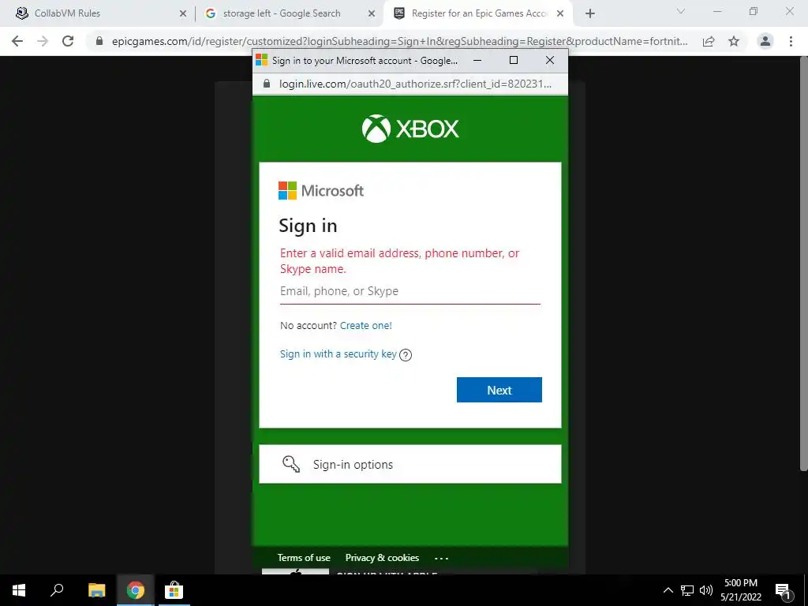Click the popup's login.live.com URL text
This screenshot has width=808, height=606.
pyautogui.click(x=415, y=84)
